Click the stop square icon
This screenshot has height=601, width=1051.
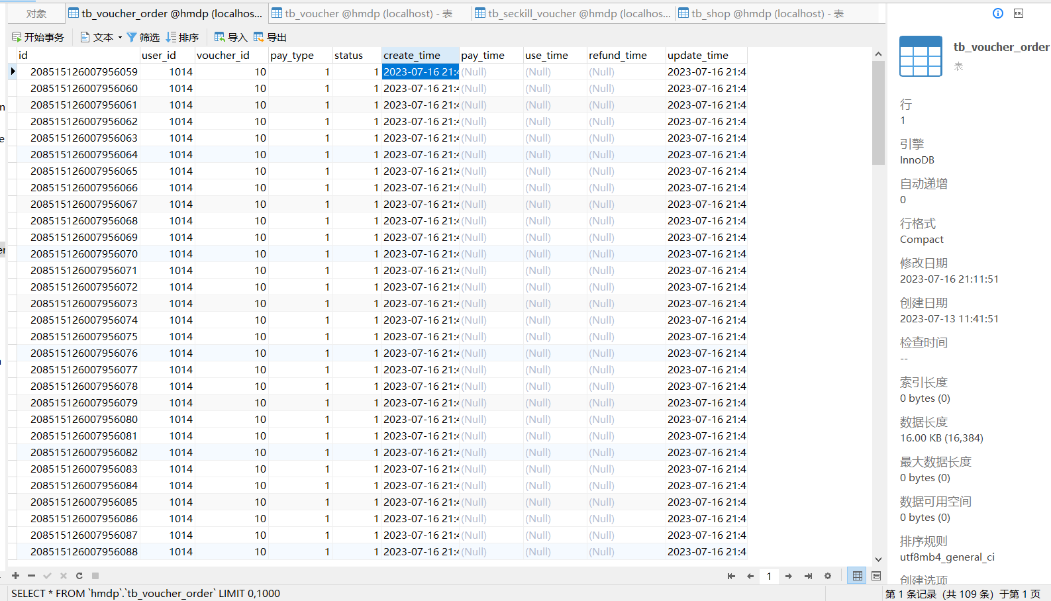coord(95,576)
